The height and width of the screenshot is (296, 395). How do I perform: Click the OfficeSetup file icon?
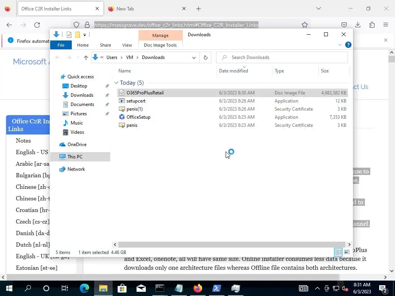122,117
